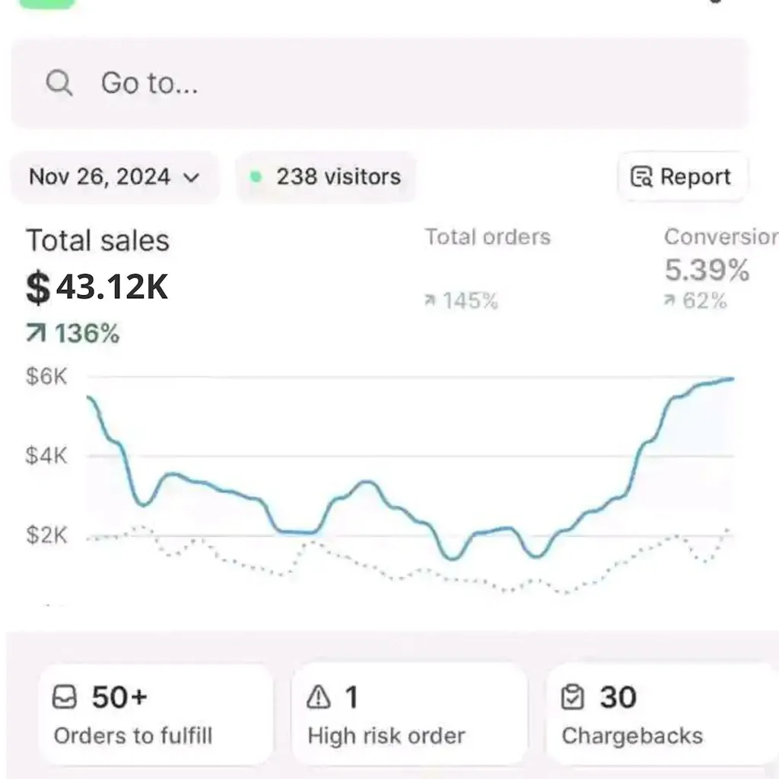Viewport: 779px width, 779px height.
Task: Open the Nov 26, 2024 date dropdown
Action: click(114, 177)
